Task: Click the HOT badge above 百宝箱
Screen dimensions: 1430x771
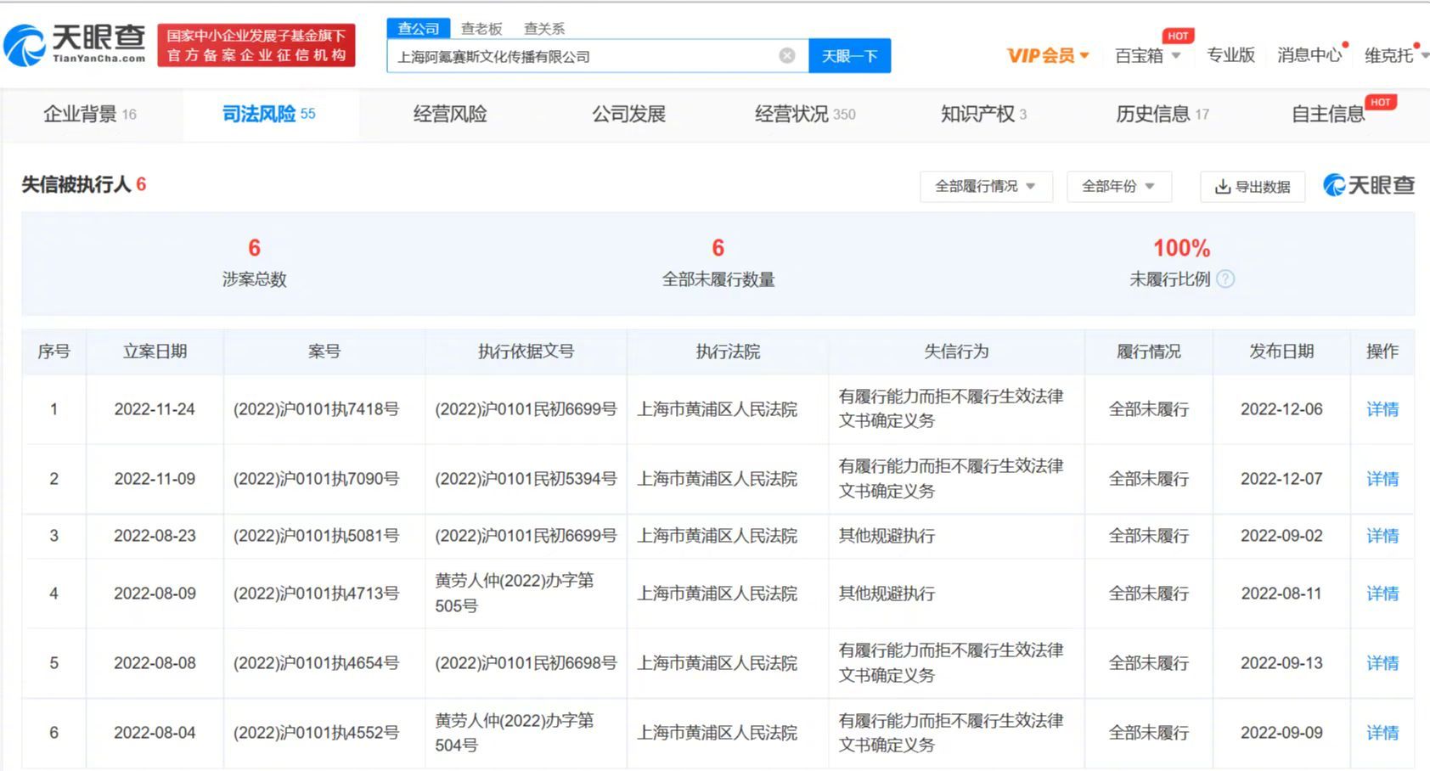Action: [1178, 36]
